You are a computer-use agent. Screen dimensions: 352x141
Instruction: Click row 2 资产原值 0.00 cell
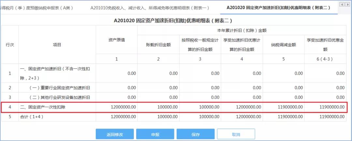[x=117, y=88]
